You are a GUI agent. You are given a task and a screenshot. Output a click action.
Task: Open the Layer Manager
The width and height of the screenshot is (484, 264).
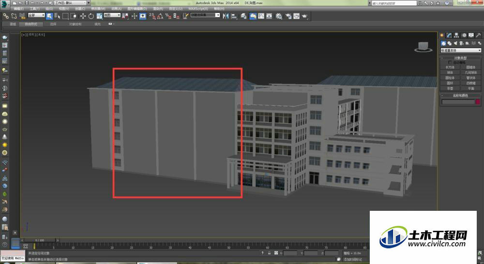click(244, 16)
